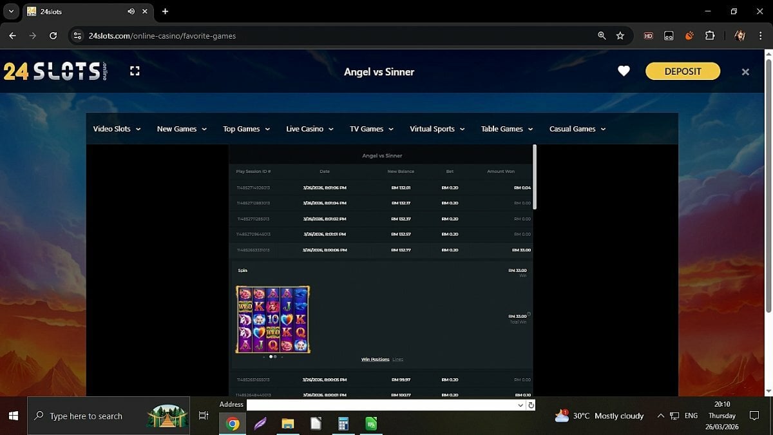This screenshot has height=435, width=773.
Task: Select the Virtual Sports menu item
Action: coord(437,129)
